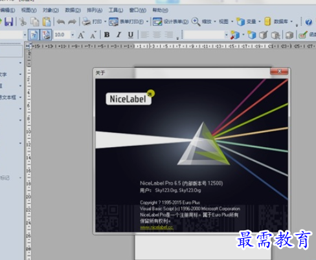Open the 表单打印 form print tool

pyautogui.click(x=126, y=22)
